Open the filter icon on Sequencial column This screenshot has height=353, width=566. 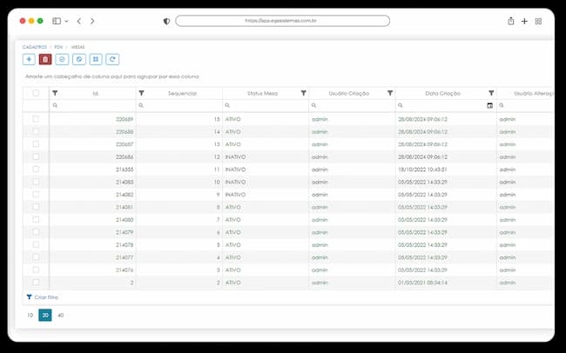coord(141,93)
